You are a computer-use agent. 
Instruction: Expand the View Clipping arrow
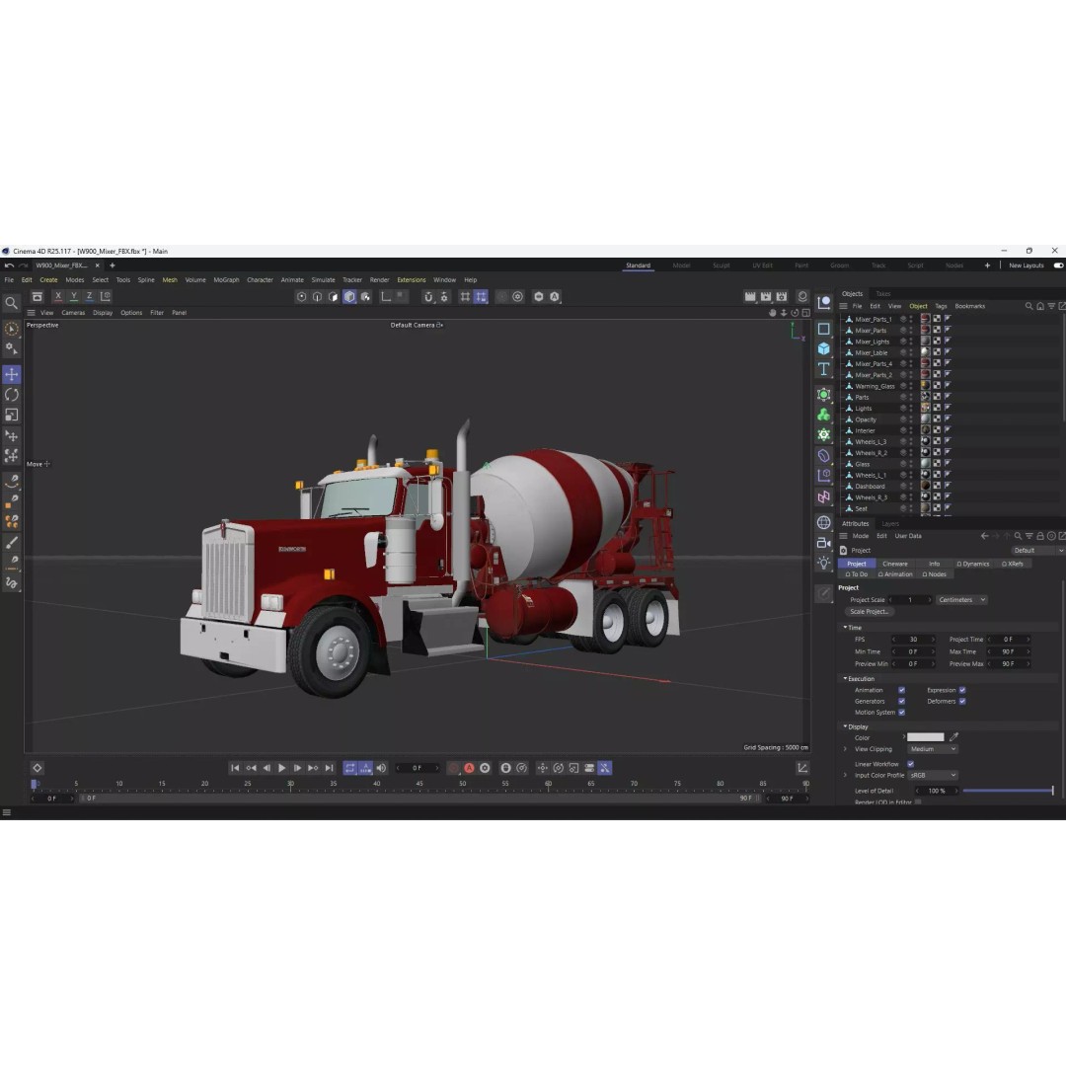pos(845,748)
